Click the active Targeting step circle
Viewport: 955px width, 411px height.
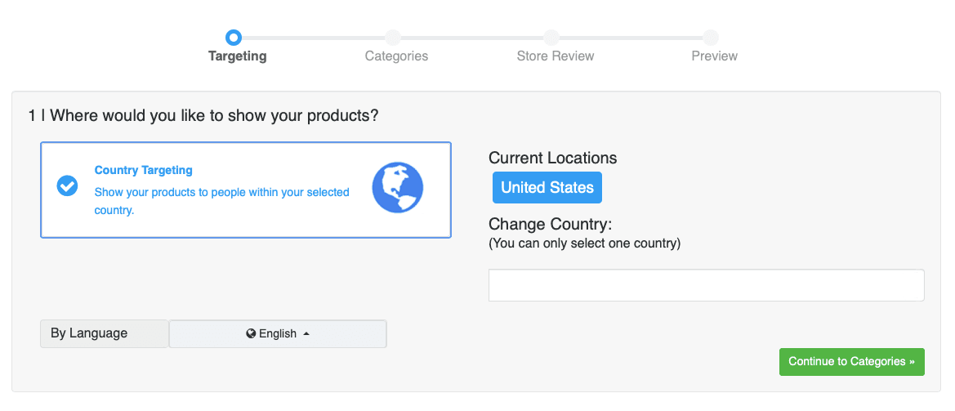click(234, 37)
